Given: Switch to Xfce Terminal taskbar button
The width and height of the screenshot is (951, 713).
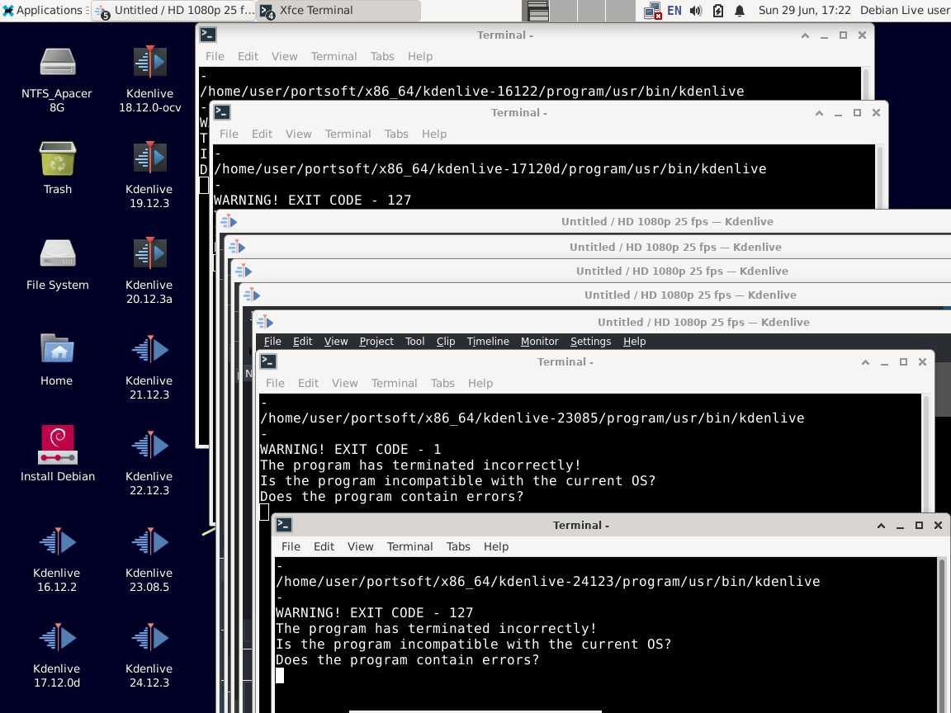Looking at the screenshot, I should (338, 10).
